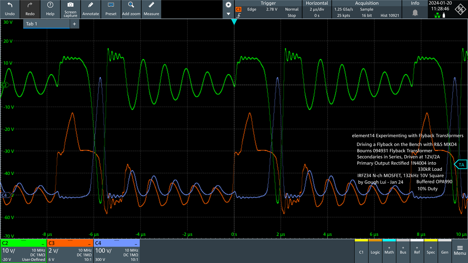Screen dimensions: 468x263
Task: Click the 100 V/ scale of C4
Action: (103, 251)
